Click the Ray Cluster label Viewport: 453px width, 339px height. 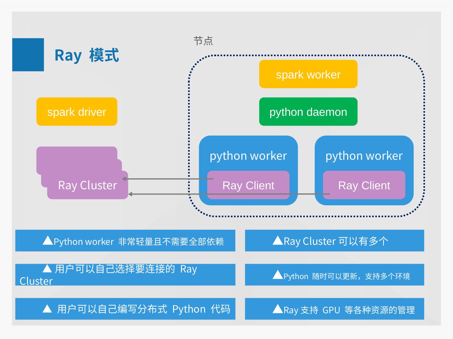click(87, 185)
